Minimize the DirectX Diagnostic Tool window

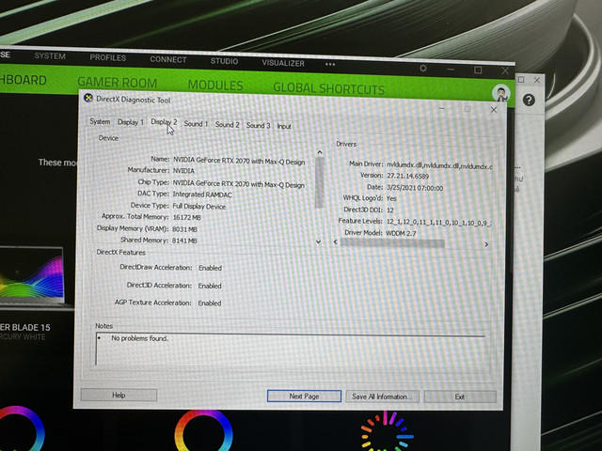pos(442,109)
